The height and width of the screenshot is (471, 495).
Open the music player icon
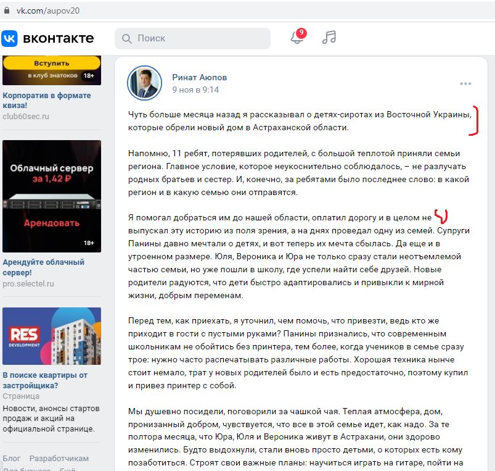point(329,37)
